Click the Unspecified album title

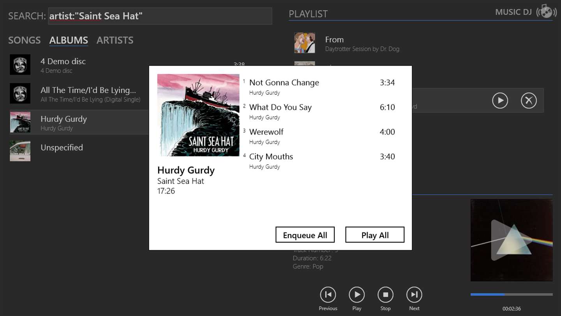pos(62,147)
